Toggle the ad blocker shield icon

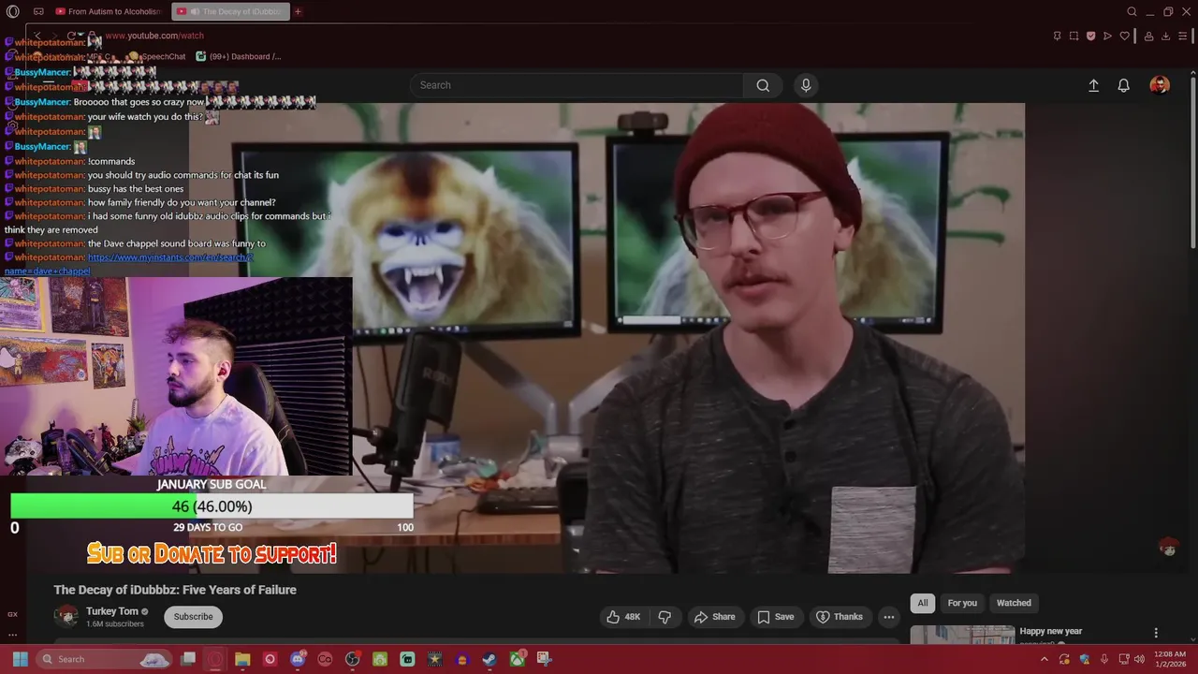pos(1090,36)
